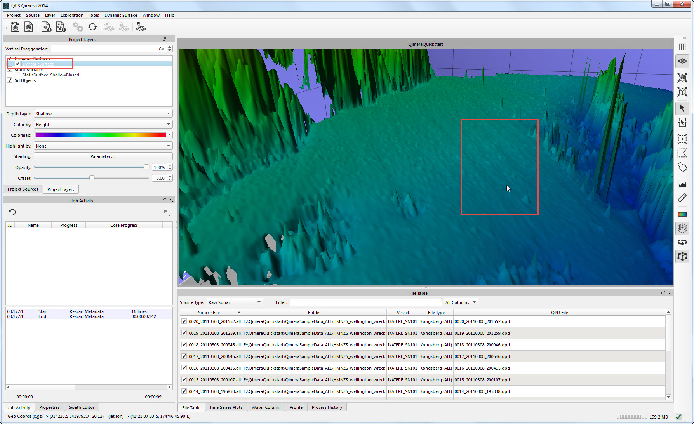This screenshot has width=694, height=424.
Task: Click the File Table filter field
Action: 365,302
